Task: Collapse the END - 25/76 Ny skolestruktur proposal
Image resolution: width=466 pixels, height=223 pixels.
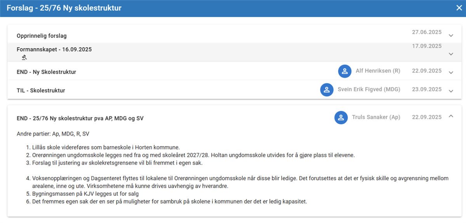Action: (451, 116)
